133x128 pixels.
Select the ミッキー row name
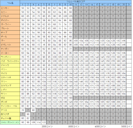(x=10, y=8)
